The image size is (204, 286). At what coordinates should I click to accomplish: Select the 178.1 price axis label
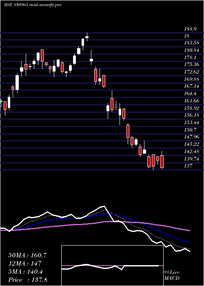190,58
